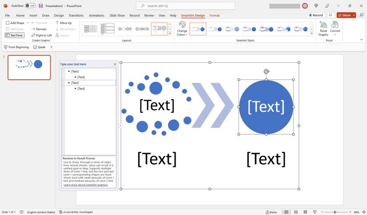Select the first SmartArt layout thumbnail
The height and width of the screenshot is (215, 367).
[90, 29]
